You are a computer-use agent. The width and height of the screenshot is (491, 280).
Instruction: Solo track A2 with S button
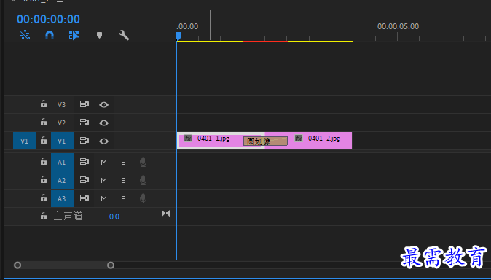coord(123,181)
